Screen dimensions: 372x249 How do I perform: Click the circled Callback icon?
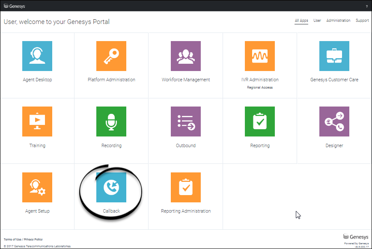[111, 187]
